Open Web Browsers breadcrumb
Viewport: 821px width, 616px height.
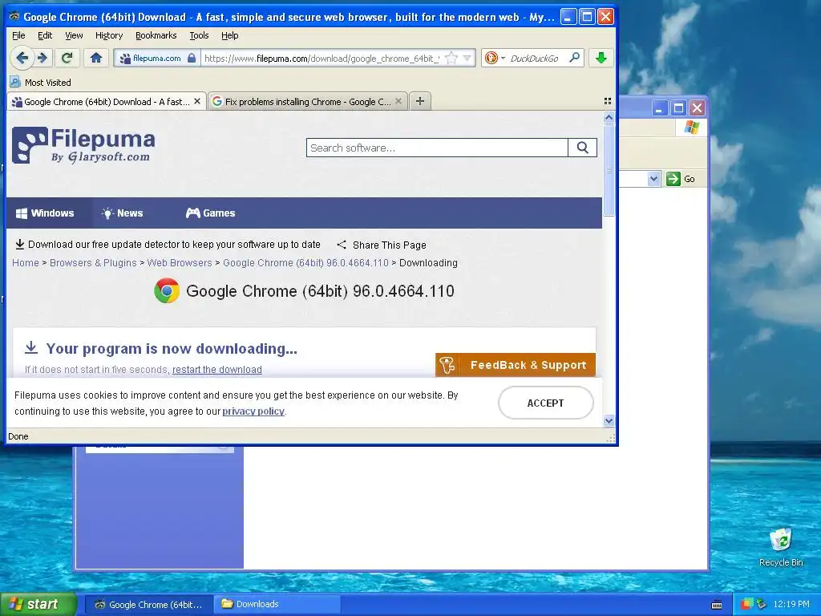180,263
